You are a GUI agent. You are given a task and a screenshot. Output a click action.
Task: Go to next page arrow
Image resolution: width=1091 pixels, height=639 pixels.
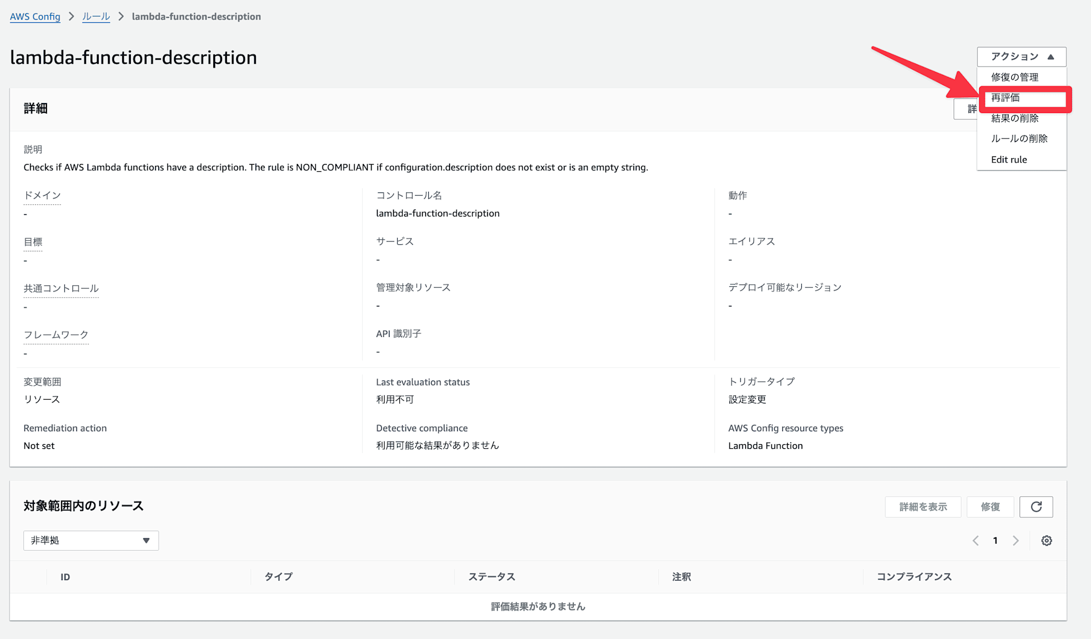click(1016, 541)
